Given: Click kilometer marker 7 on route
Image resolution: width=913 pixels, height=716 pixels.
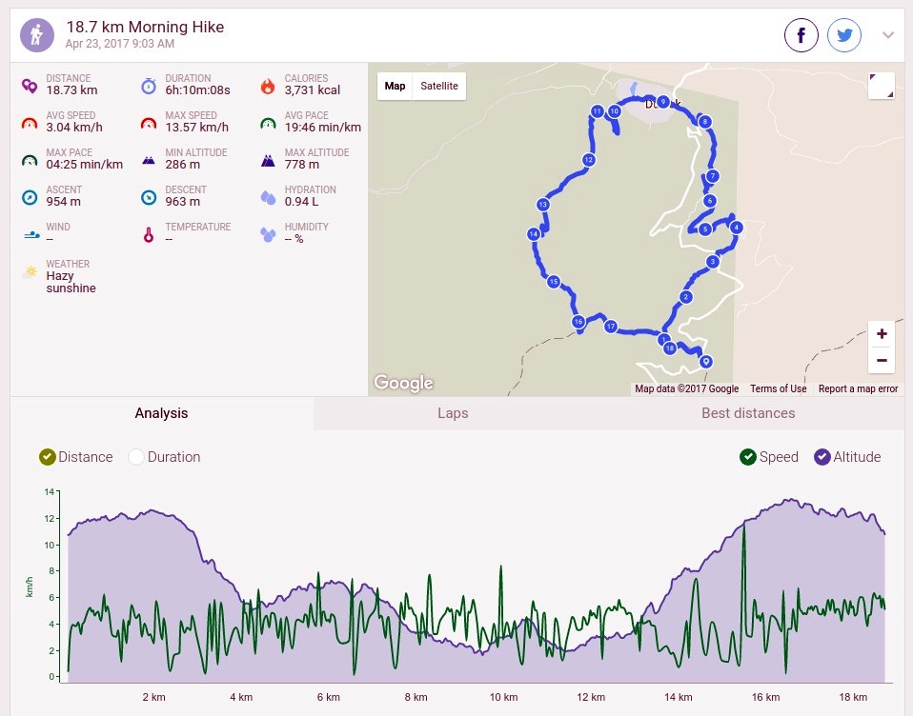Looking at the screenshot, I should coord(712,176).
